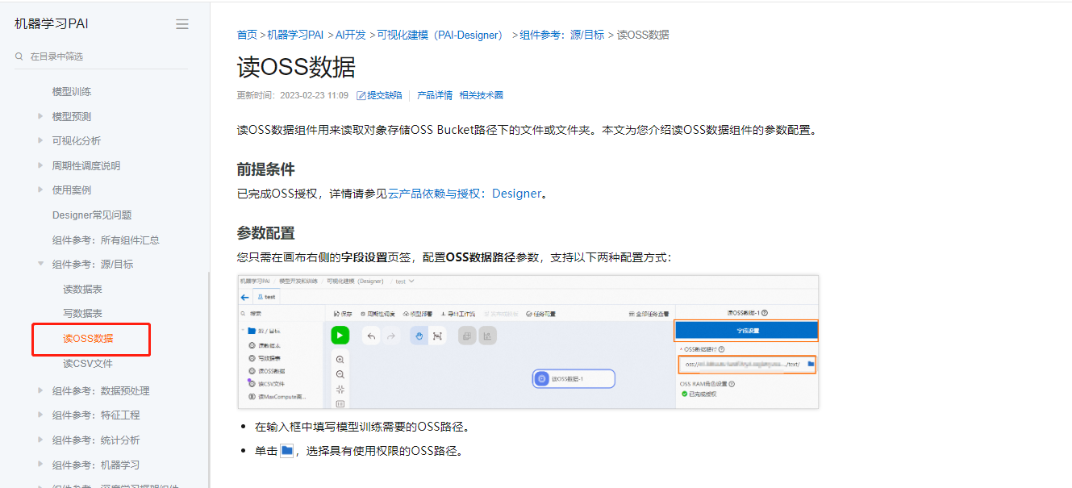Open 组件参考：源/目标 breadcrumb link
The image size is (1072, 488).
[x=561, y=35]
